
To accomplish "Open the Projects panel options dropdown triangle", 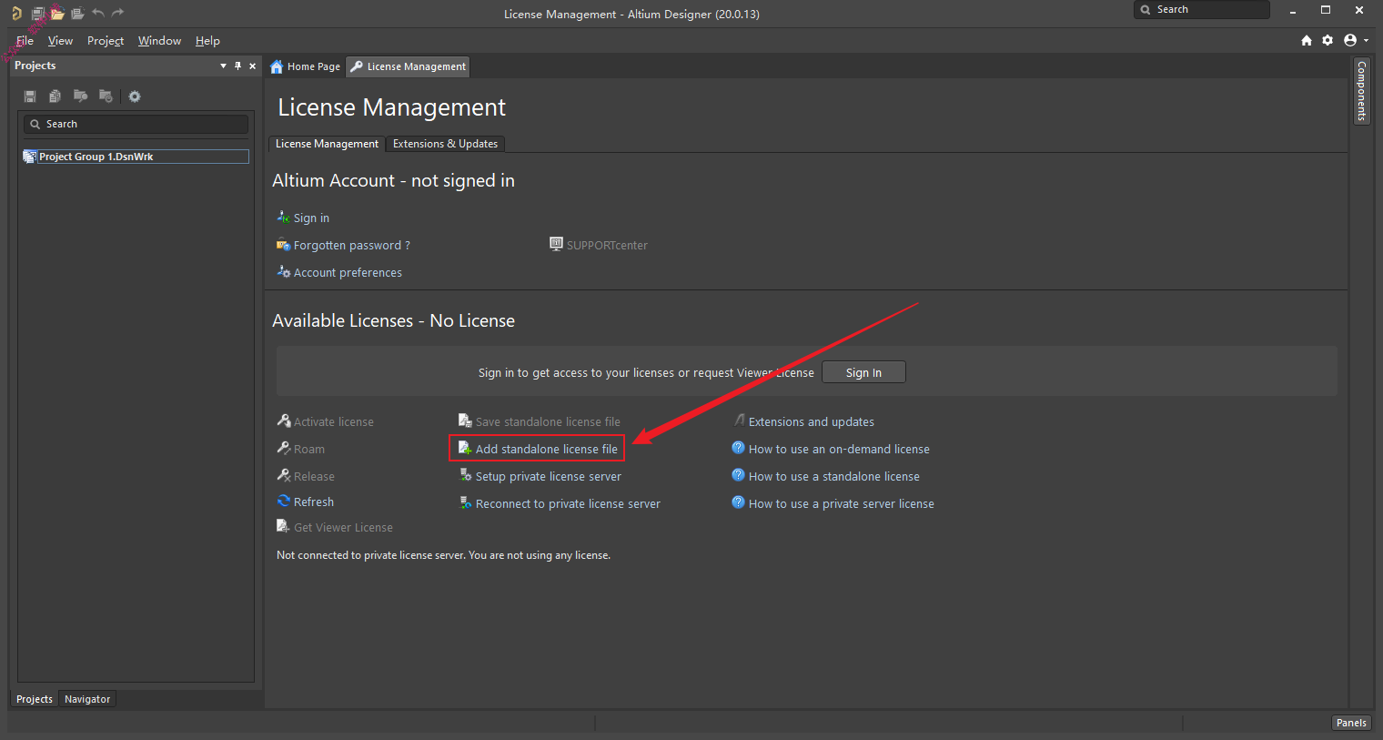I will 224,66.
